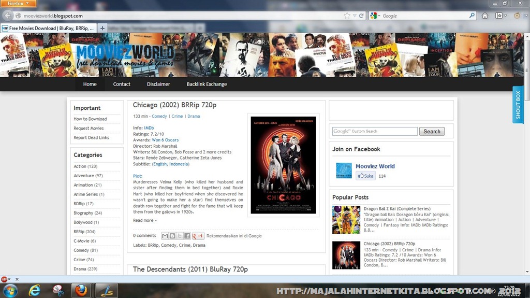Screen dimensions: 530x298
Task: Open the English subtitle link
Action: [x=159, y=164]
